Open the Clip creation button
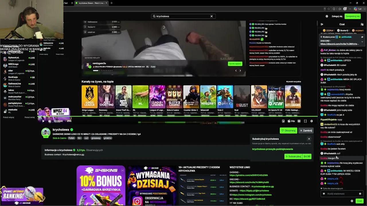The height and width of the screenshot is (206, 367). (291, 121)
